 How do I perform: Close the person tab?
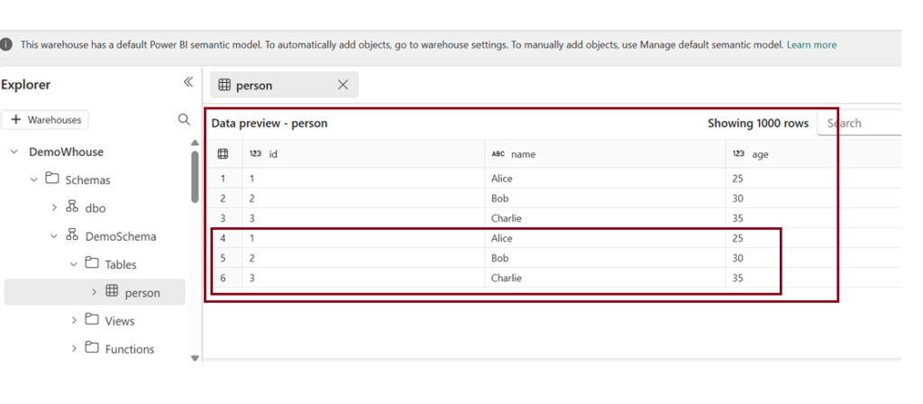coord(343,85)
